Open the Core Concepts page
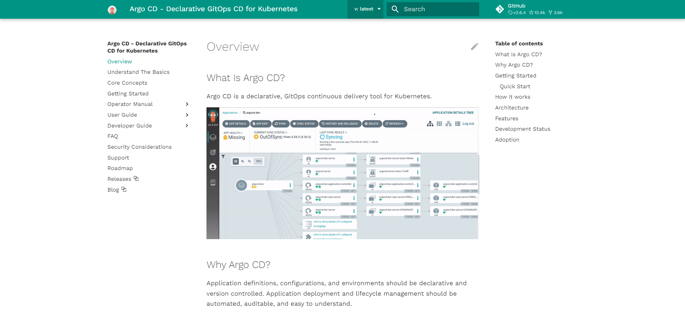Image resolution: width=685 pixels, height=318 pixels. point(127,83)
